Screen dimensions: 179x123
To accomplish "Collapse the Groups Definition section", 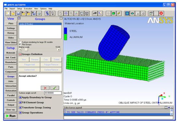I will click(20, 54).
